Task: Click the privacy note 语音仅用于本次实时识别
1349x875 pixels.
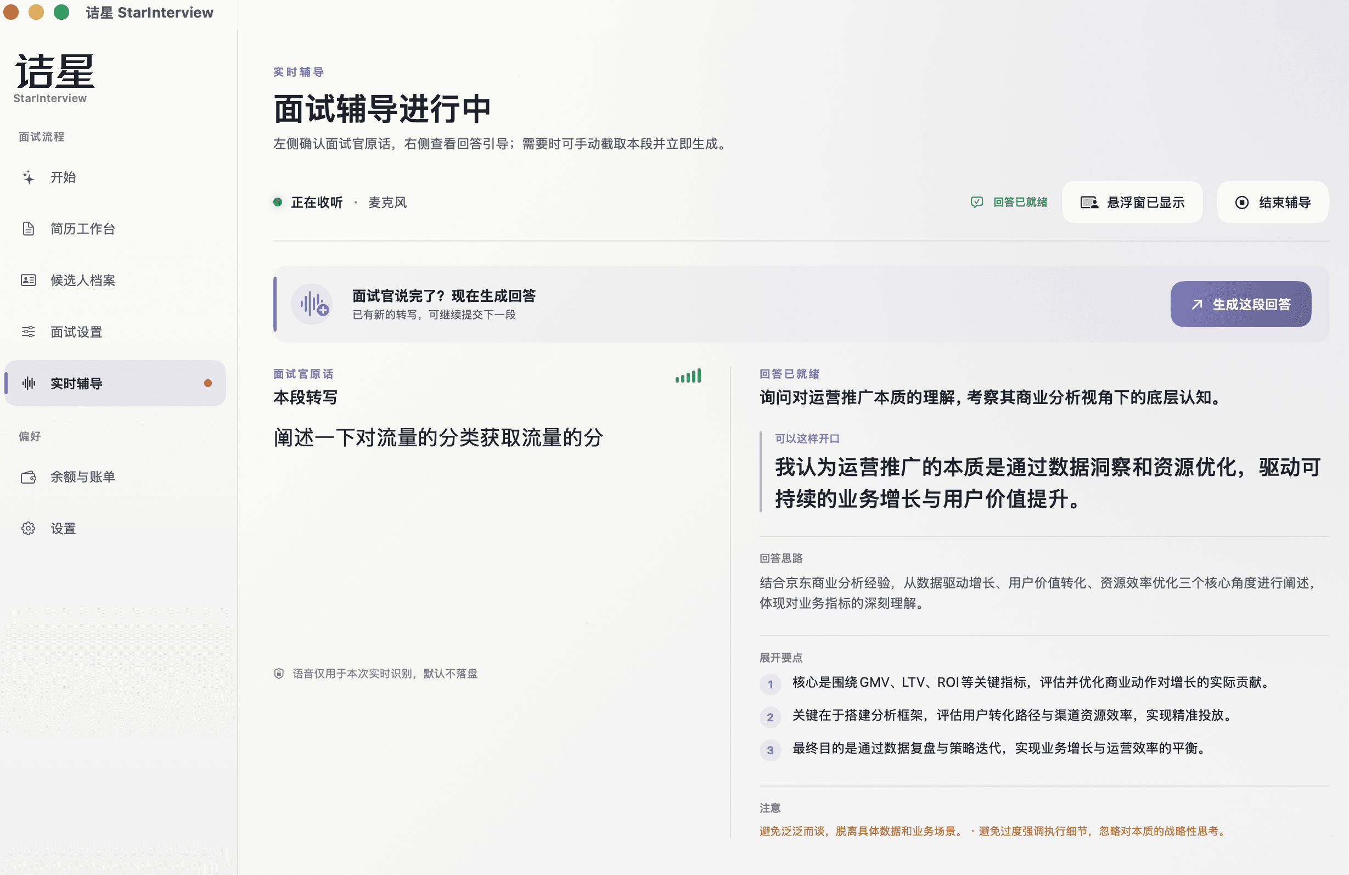Action: click(385, 673)
